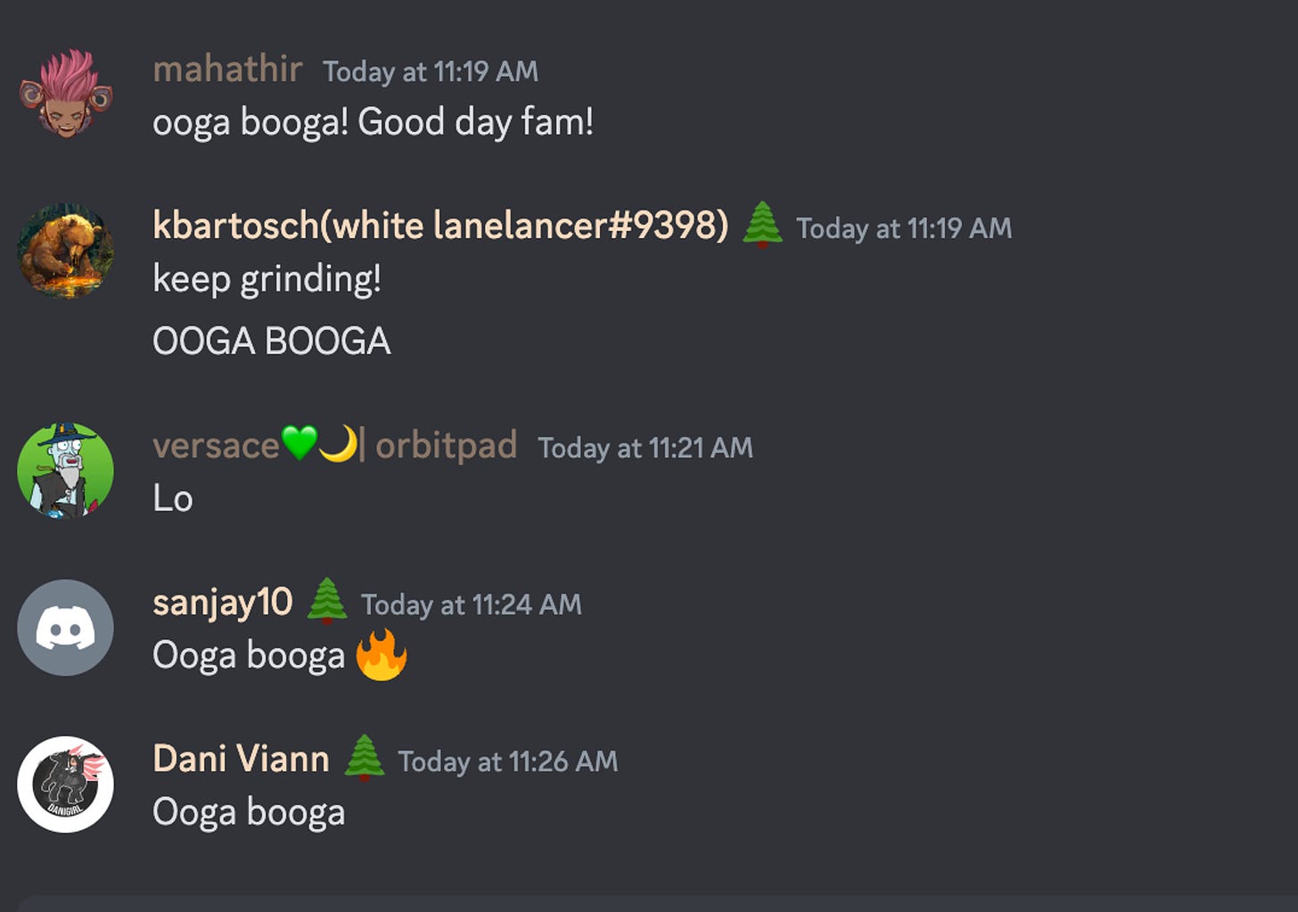Viewport: 1298px width, 912px height.
Task: Click the kbartosch(white lanelancer#9398) username
Action: (440, 226)
